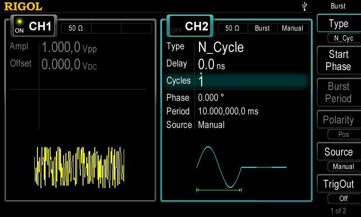Click the CH1 50 Ω impedance box
Viewport: 361px width, 217px height.
[x=76, y=28]
